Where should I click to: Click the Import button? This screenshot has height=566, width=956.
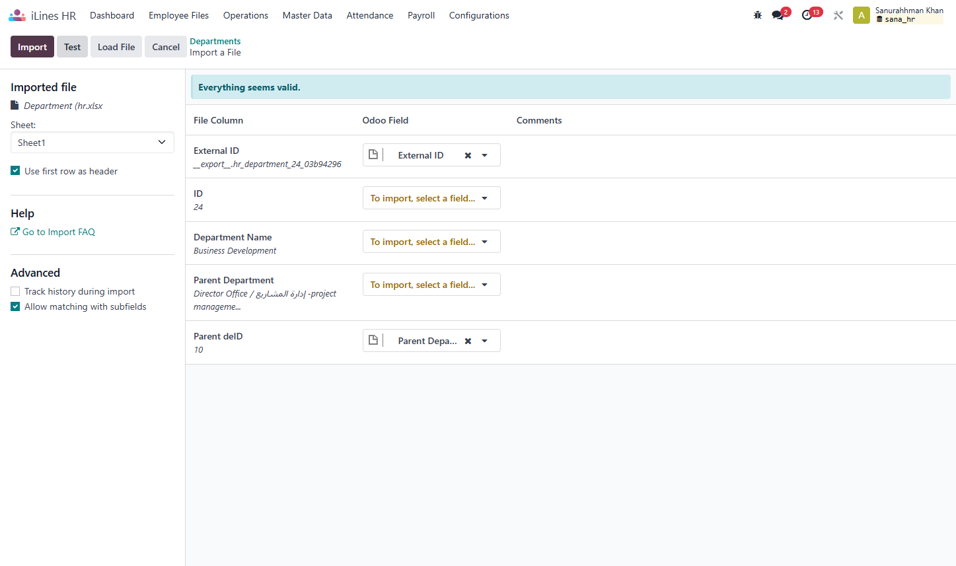(x=32, y=47)
